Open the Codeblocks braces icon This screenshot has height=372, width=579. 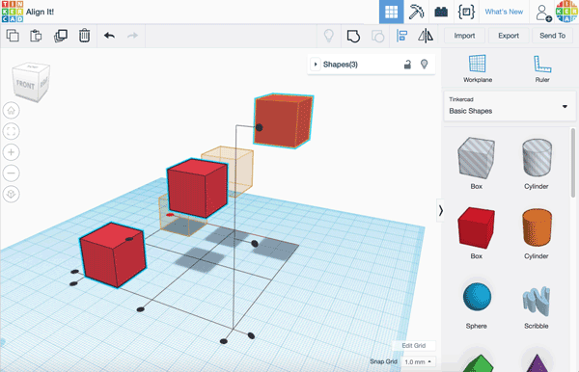pos(466,12)
